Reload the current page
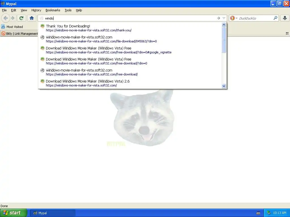 click(22, 18)
